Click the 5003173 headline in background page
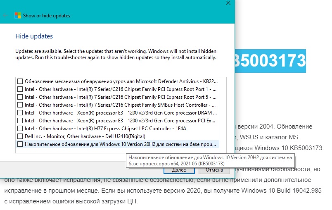Viewport: 332px width, 210px height. tap(270, 61)
